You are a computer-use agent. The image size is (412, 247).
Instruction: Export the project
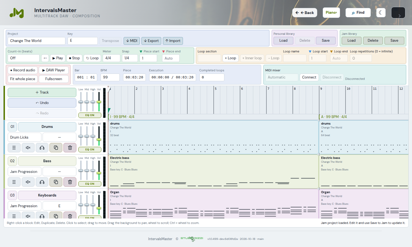[151, 41]
